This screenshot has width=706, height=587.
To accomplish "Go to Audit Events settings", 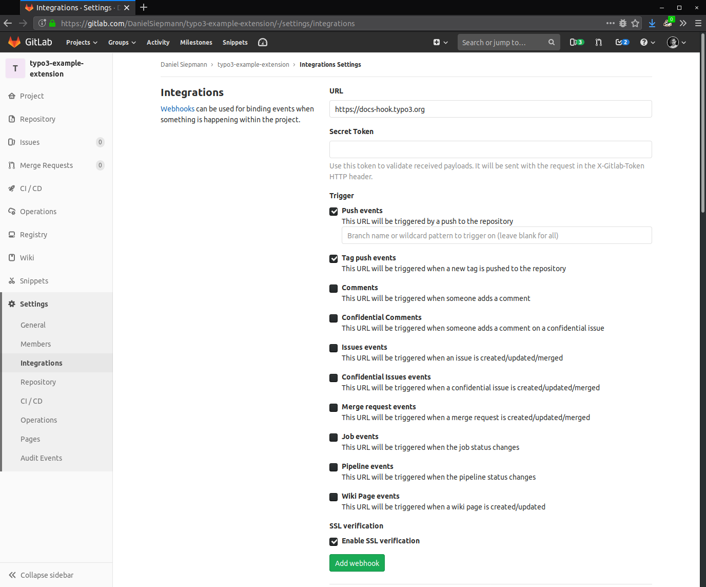I will pos(41,458).
